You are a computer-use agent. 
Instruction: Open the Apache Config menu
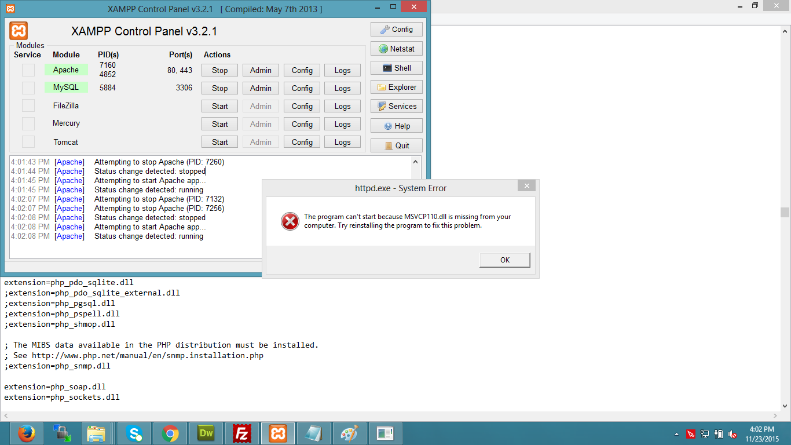coord(302,70)
